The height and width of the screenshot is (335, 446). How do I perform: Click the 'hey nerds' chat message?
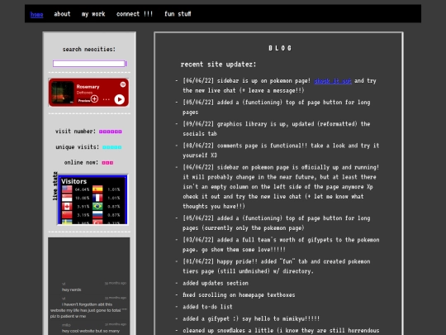tap(71, 290)
